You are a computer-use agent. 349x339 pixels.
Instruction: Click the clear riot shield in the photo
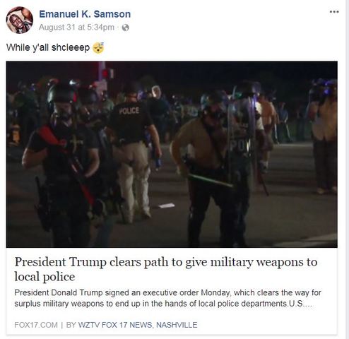click(242, 139)
